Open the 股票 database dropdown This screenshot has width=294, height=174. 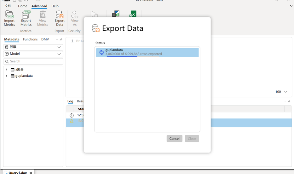(33, 47)
